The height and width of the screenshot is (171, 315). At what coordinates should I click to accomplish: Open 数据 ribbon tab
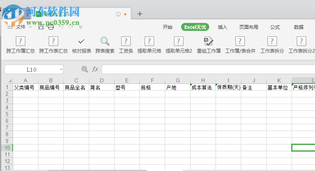coord(299,27)
